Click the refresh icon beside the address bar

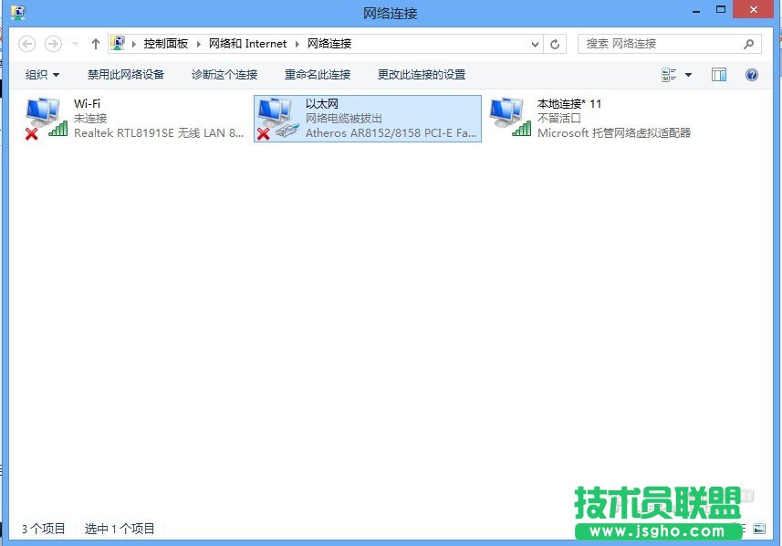click(x=556, y=43)
